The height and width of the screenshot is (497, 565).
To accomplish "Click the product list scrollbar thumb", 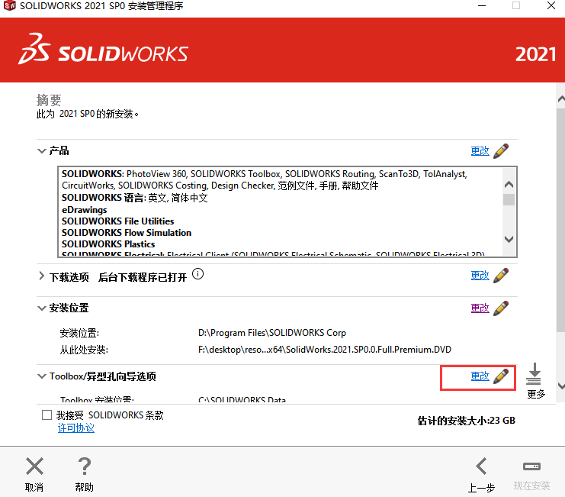I will point(509,199).
